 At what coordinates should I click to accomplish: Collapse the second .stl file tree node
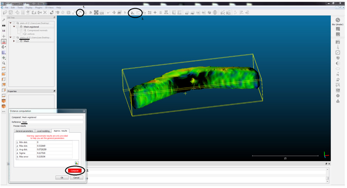coord(10,37)
